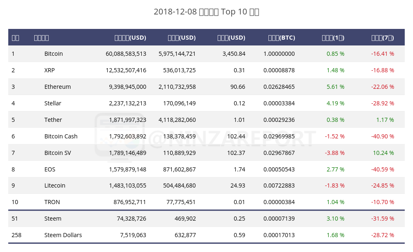Click Steem's market cap "74,328,726"
Viewport: 413px width, 252px height.
click(x=131, y=219)
